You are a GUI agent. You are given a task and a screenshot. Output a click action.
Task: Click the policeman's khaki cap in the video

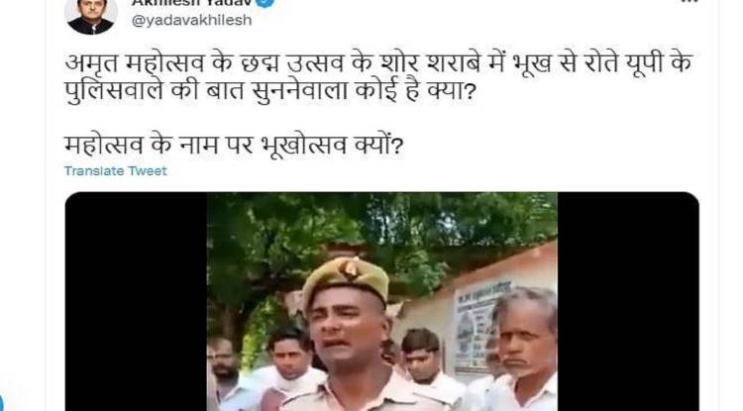click(346, 278)
